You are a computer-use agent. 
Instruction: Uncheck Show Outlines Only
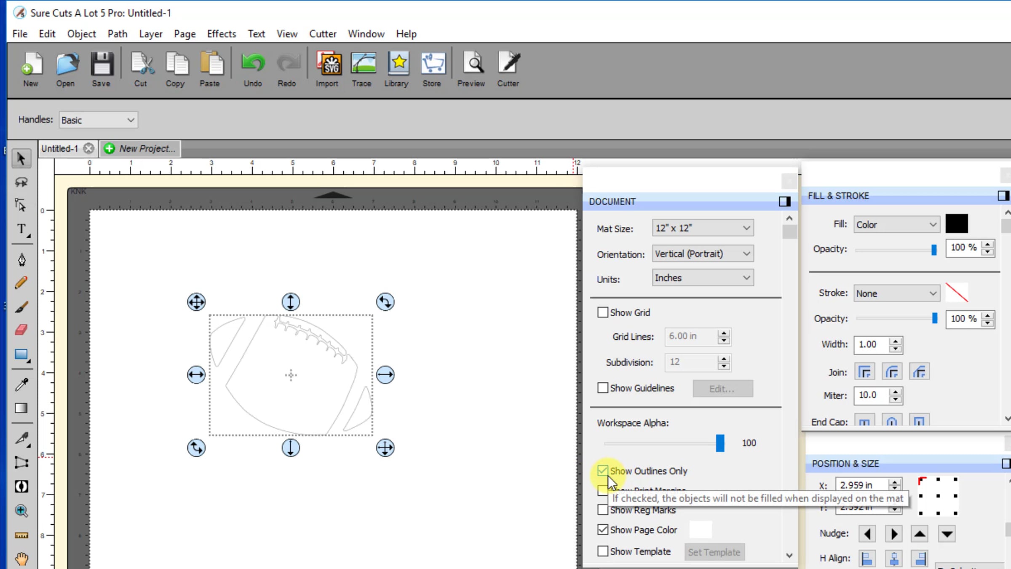click(x=603, y=470)
